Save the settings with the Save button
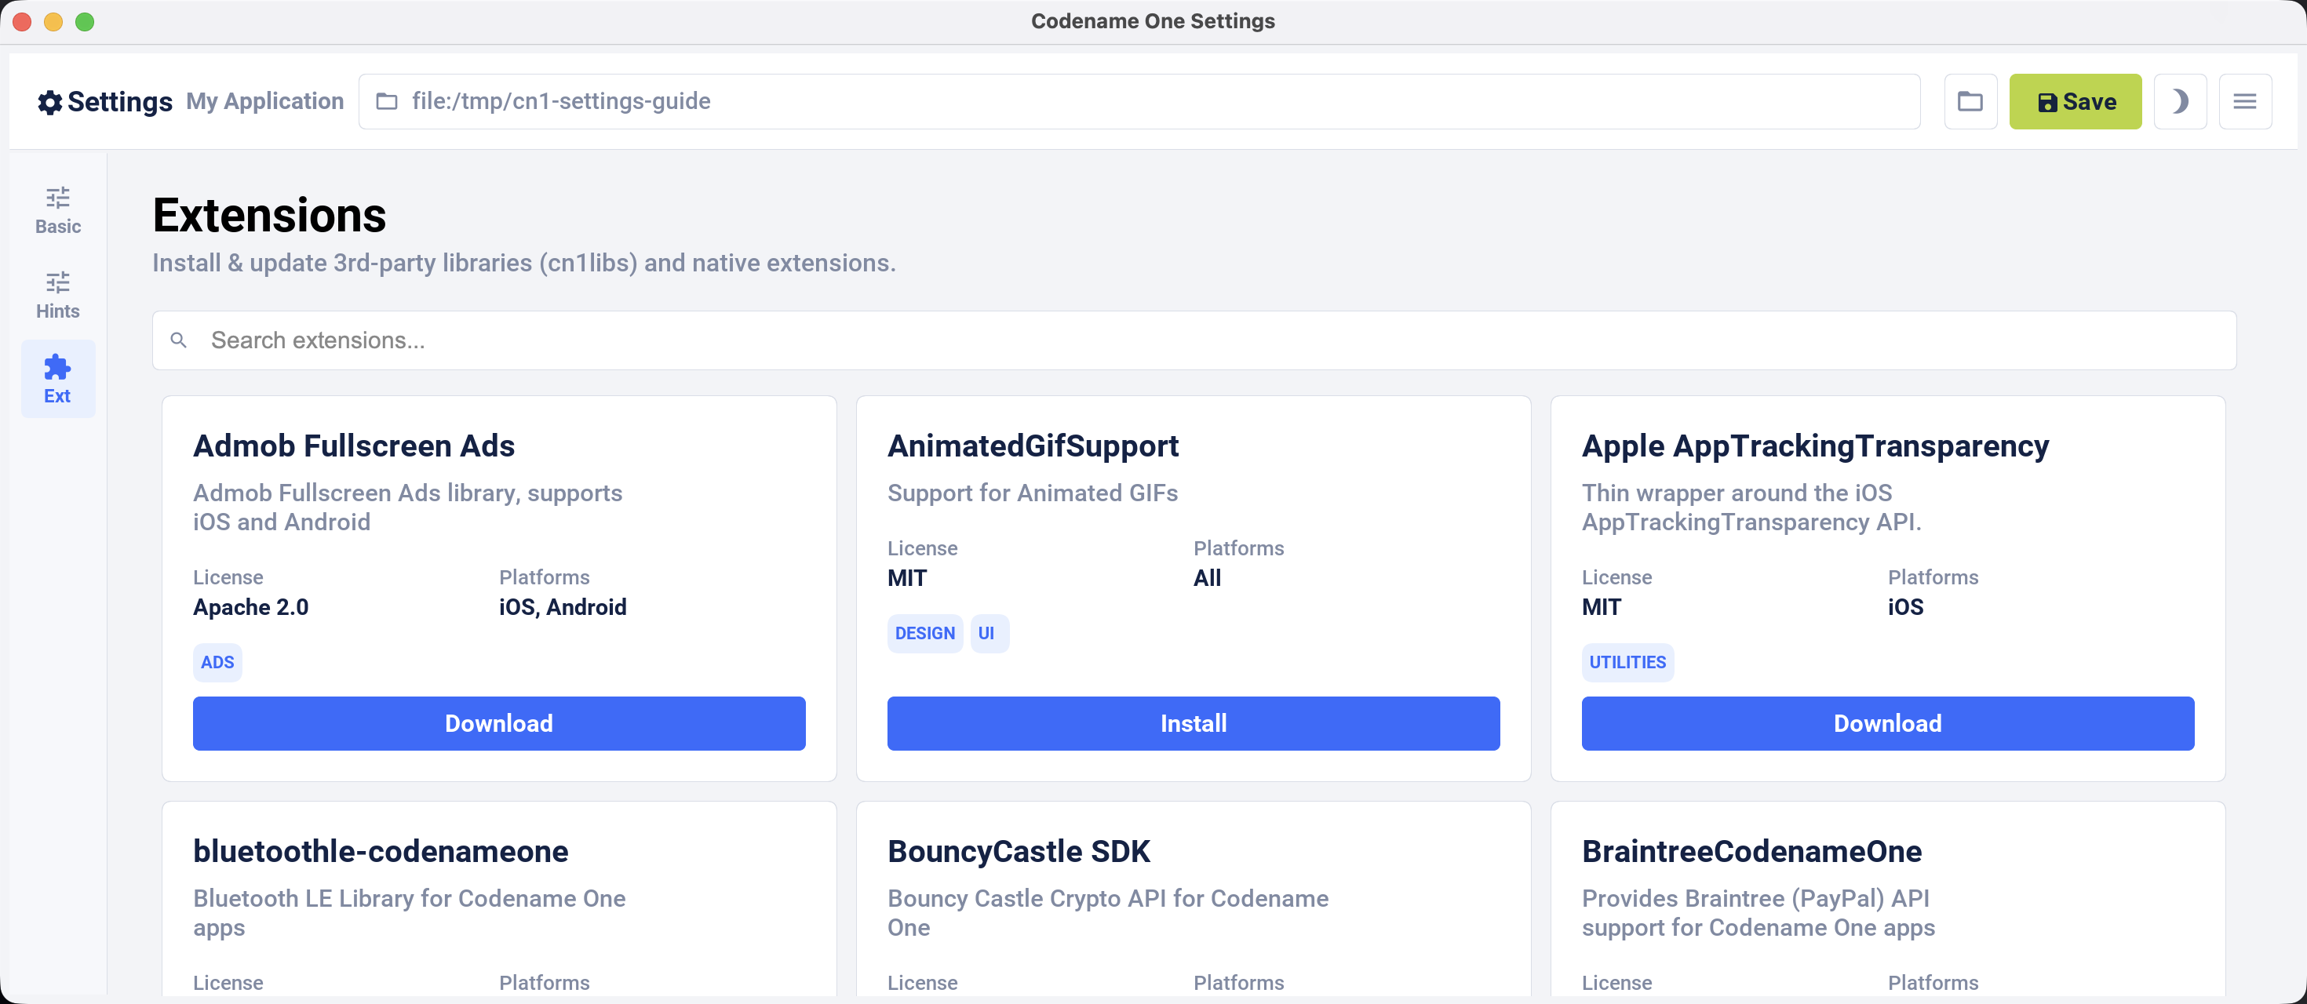 click(2074, 101)
